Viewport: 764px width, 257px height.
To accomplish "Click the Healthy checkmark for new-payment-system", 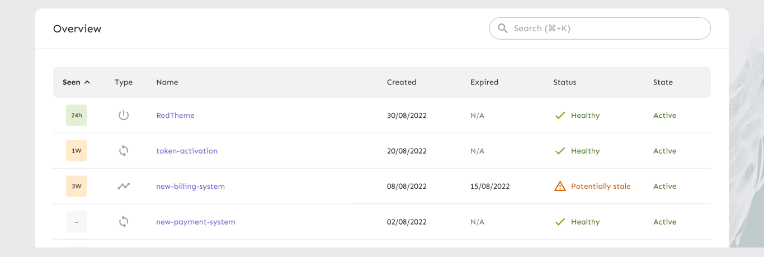I will pos(560,222).
